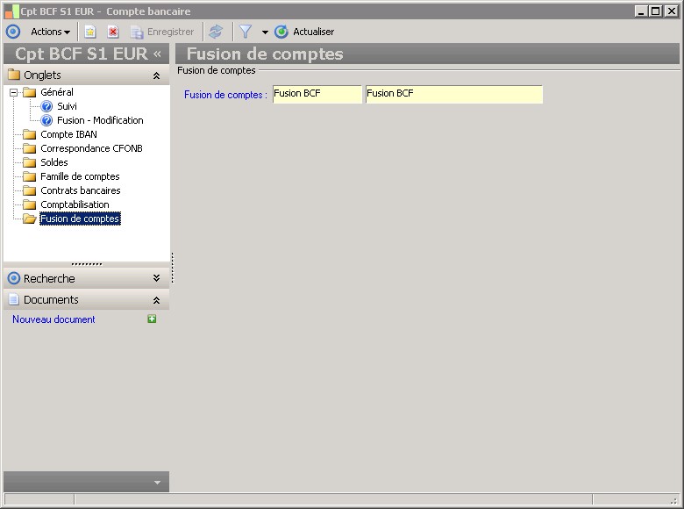Click the Fusion de comptes field label link
Image resolution: width=684 pixels, height=509 pixels.
pos(225,95)
